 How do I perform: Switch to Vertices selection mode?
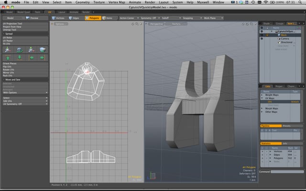click(58, 18)
